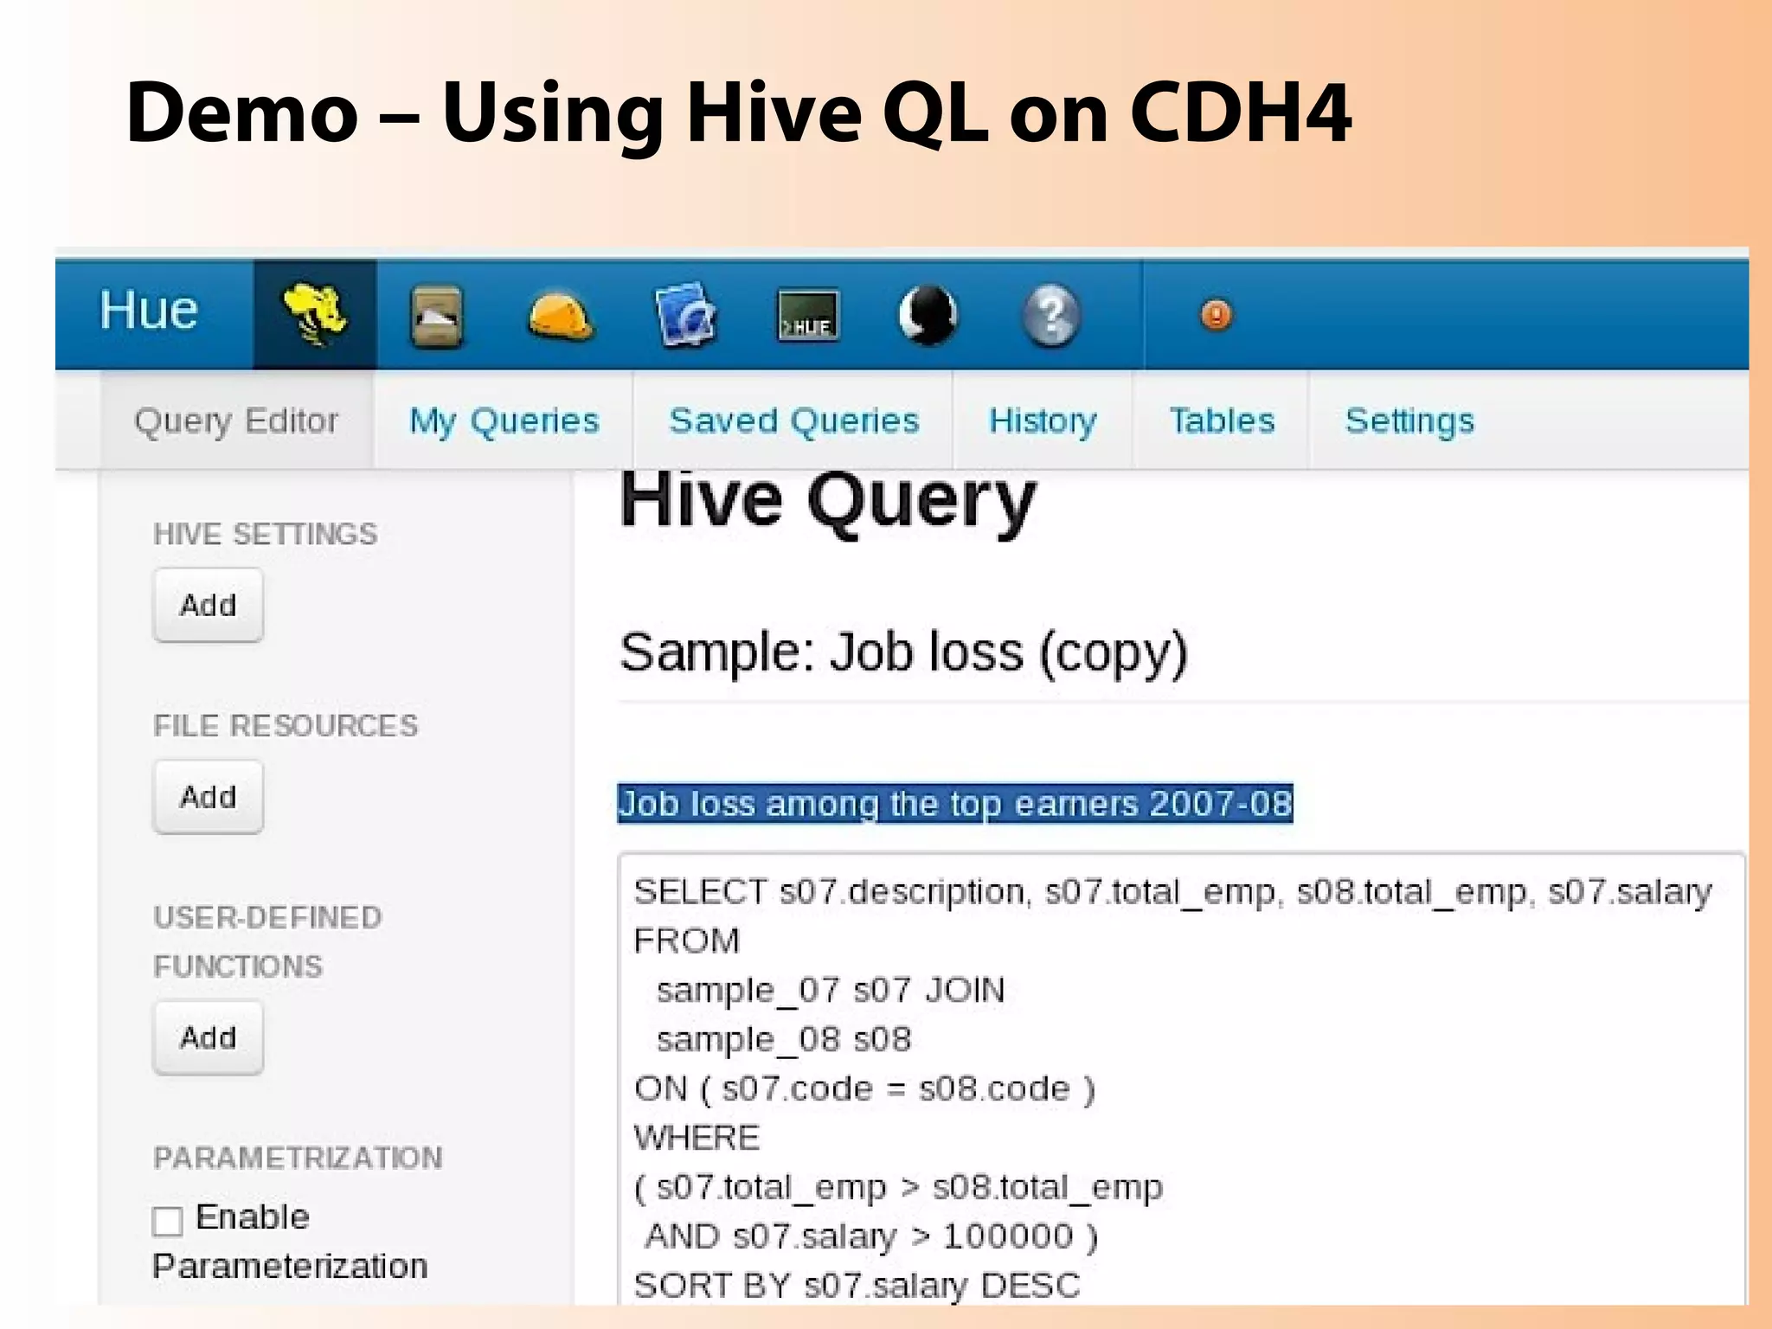The width and height of the screenshot is (1772, 1329).
Task: Add a File Resources entry
Action: (208, 796)
